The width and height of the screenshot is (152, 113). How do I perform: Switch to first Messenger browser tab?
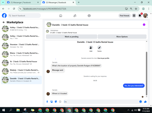23,2
